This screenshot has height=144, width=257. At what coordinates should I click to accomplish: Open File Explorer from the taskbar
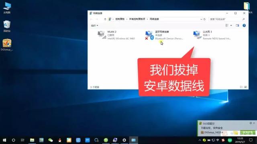pyautogui.click(x=32, y=140)
